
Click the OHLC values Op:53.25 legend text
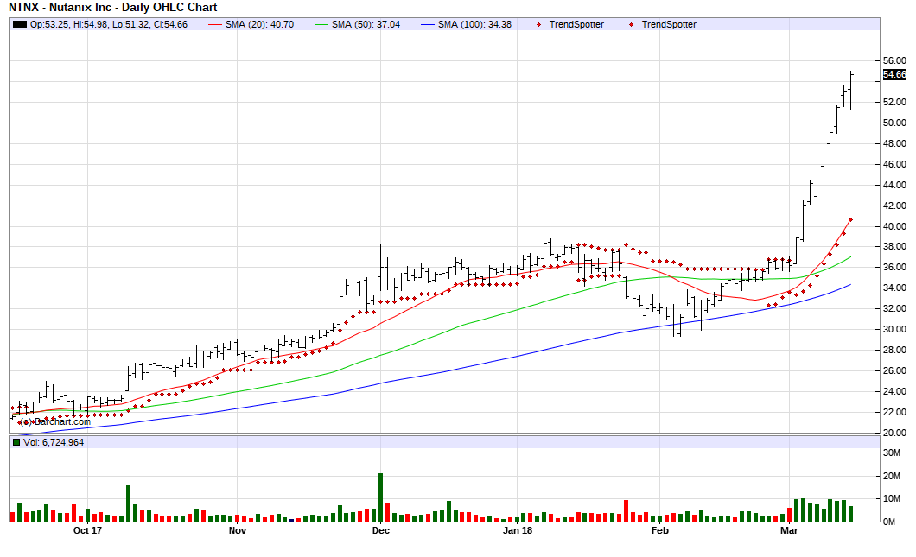click(109, 24)
